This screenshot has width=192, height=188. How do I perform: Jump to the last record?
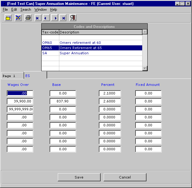63,18
